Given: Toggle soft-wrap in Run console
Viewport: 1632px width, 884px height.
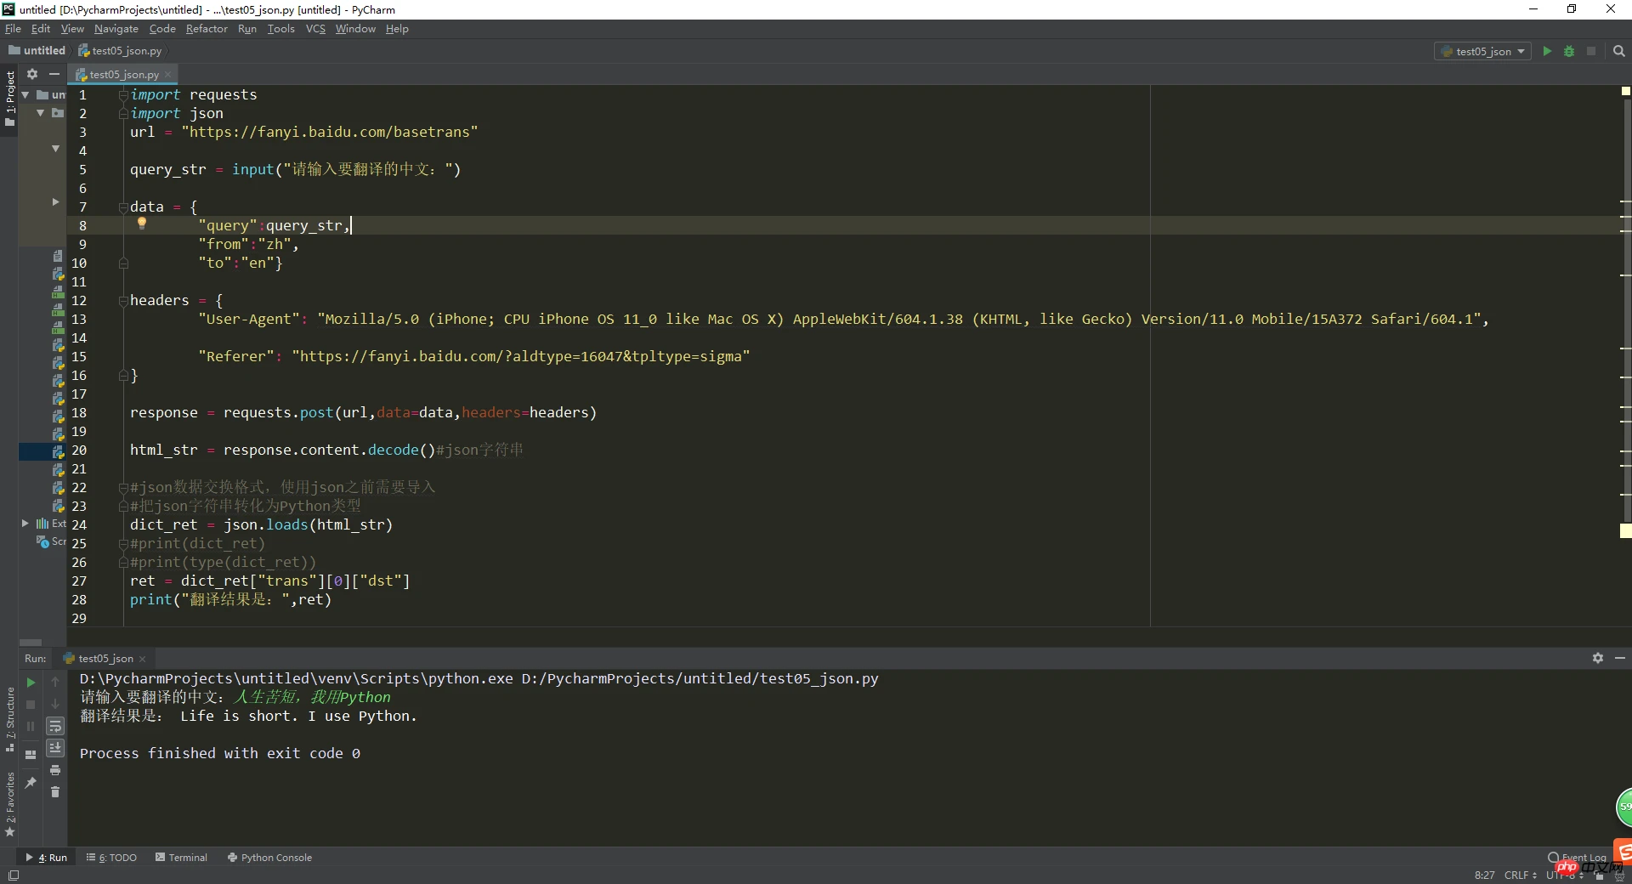Looking at the screenshot, I should click(x=55, y=726).
